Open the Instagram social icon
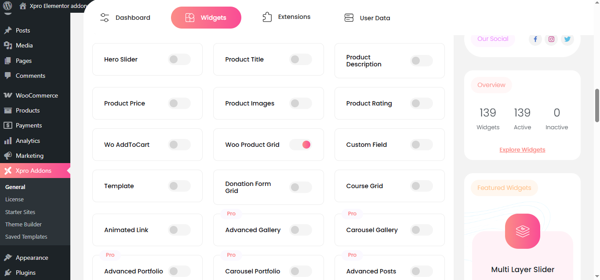600x280 pixels. (551, 39)
